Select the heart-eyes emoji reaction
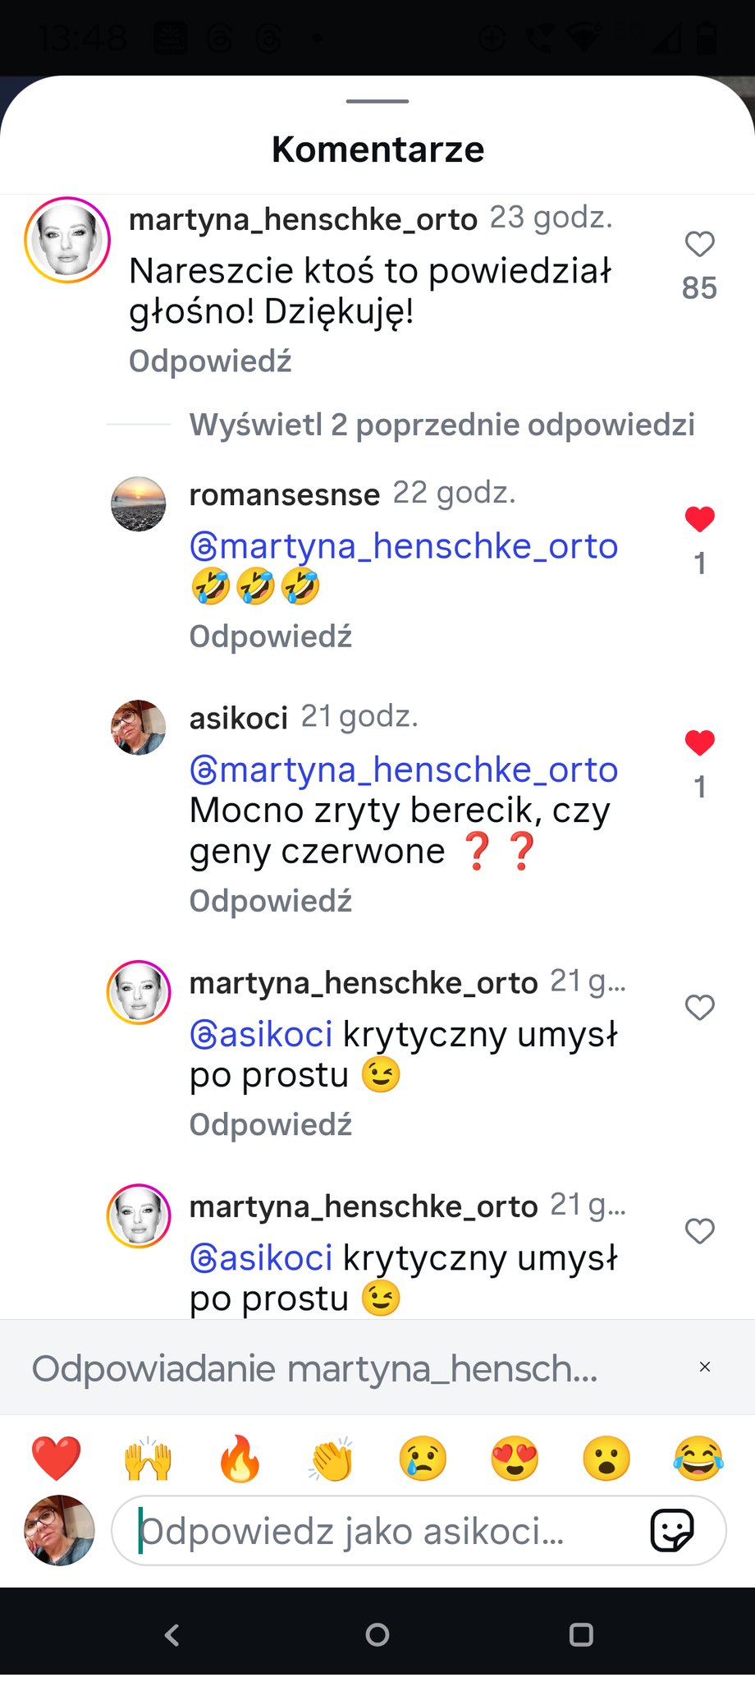Viewport: 755px width, 1682px height. coord(515,1458)
